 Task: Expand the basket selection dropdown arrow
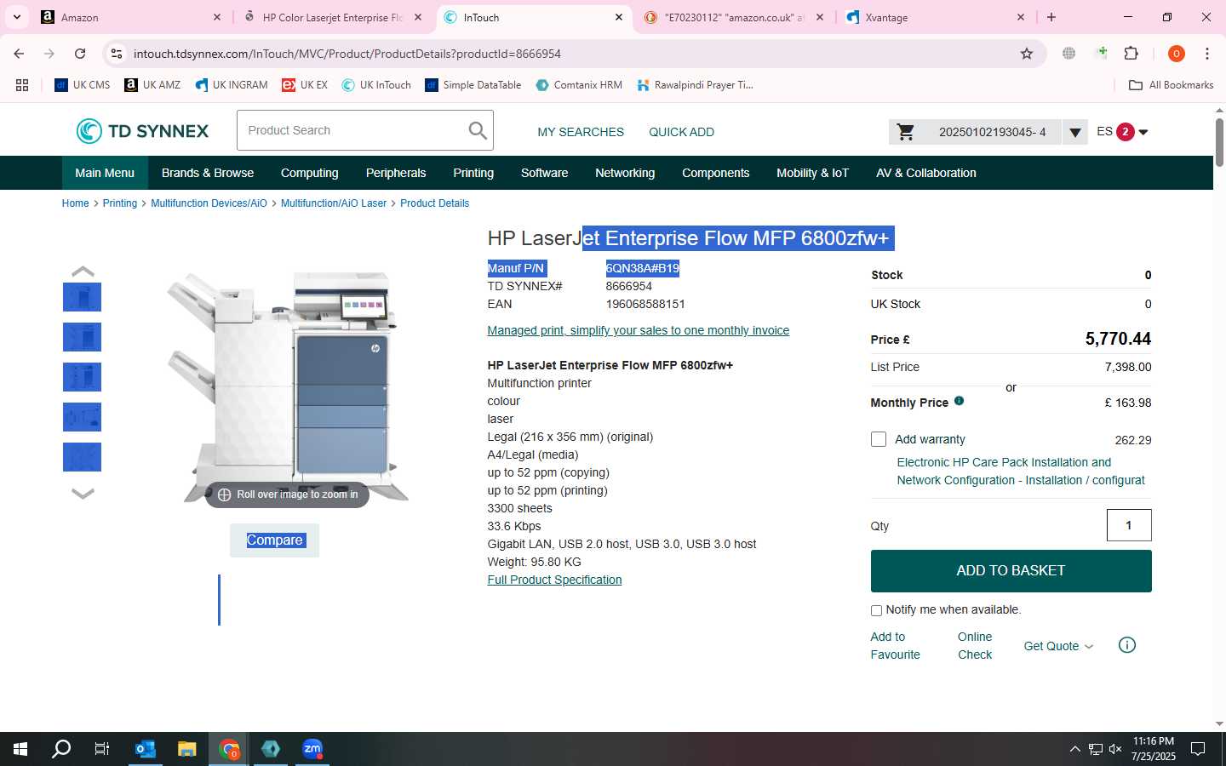point(1075,132)
